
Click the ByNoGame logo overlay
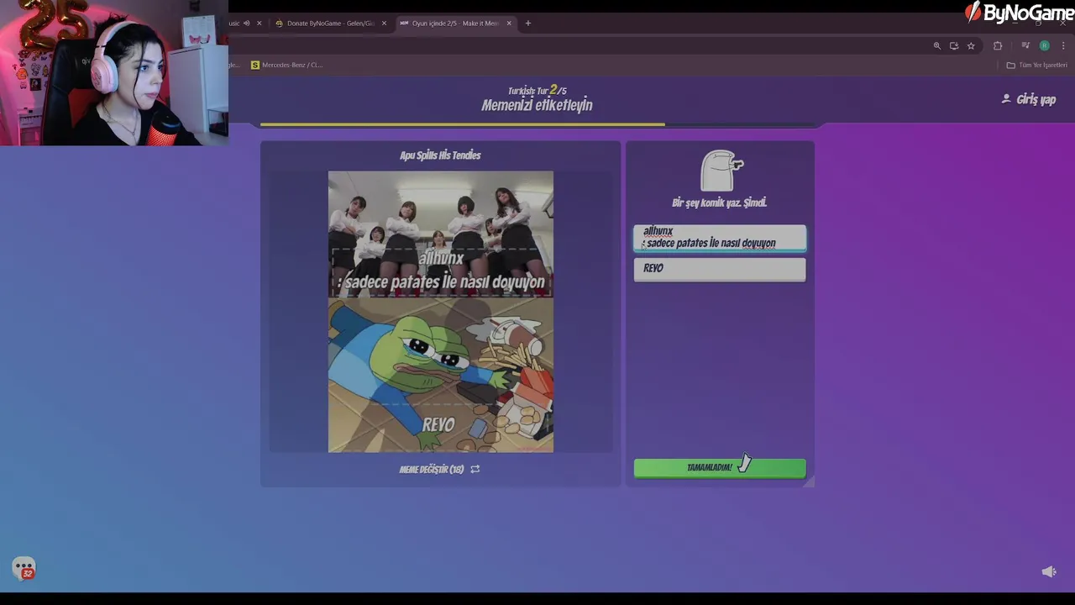[1019, 12]
